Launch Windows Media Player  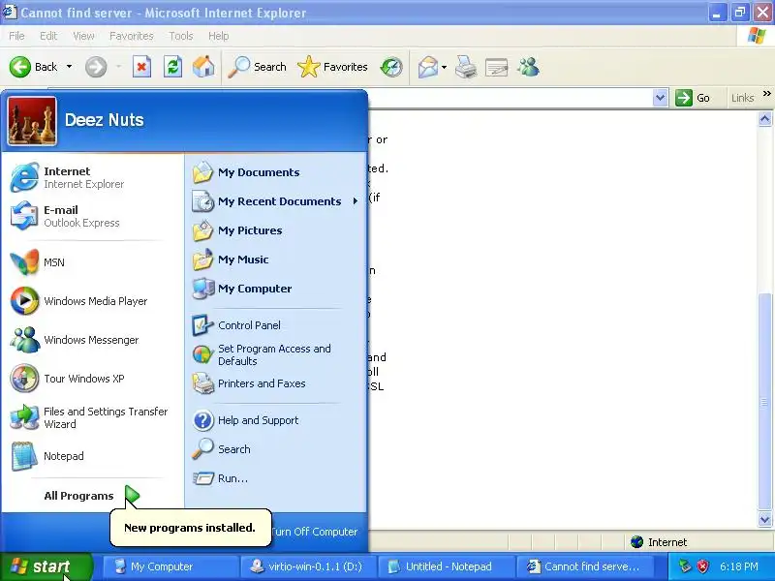91,301
